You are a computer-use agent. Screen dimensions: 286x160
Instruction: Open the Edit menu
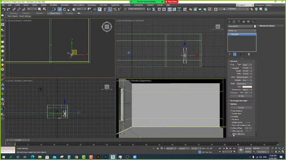[x=10, y=5]
